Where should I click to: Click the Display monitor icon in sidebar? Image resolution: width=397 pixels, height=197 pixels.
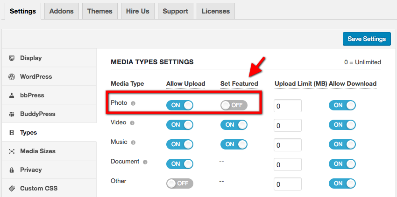click(12, 58)
